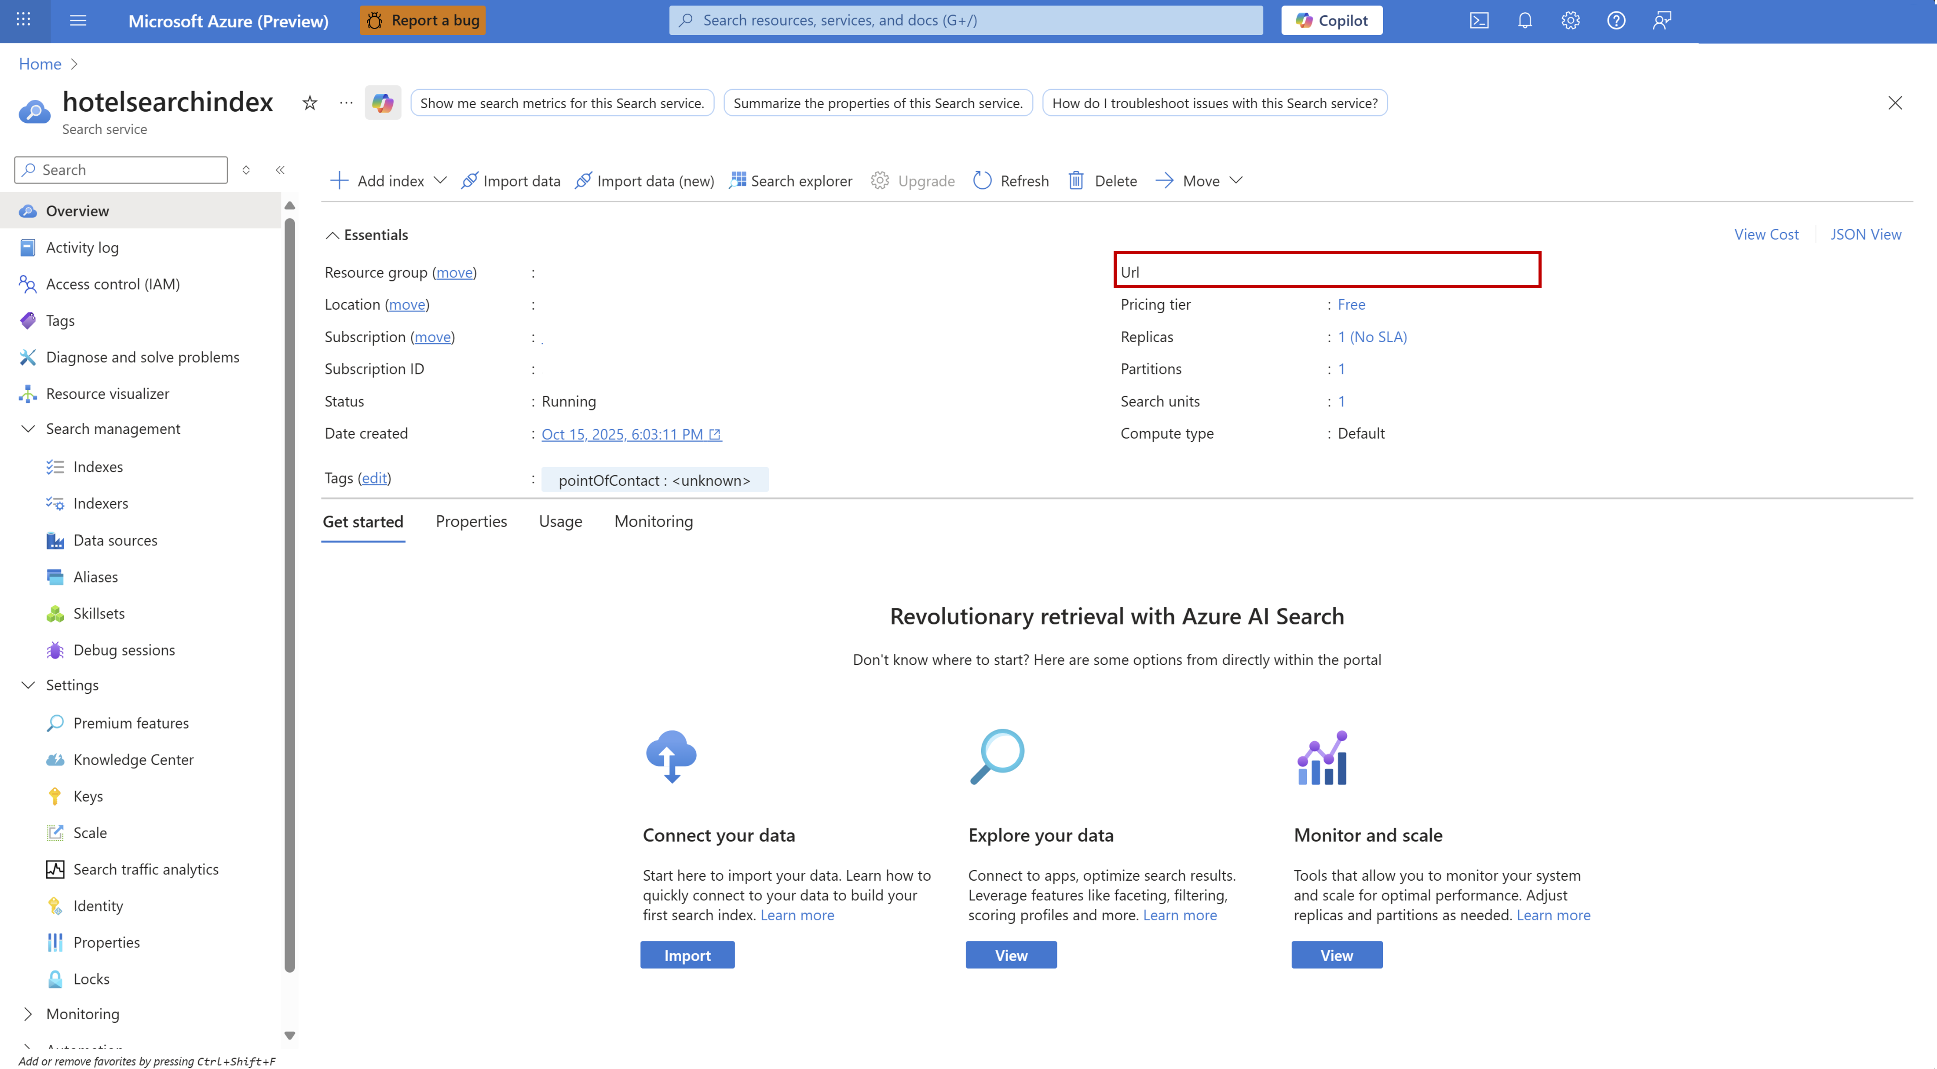1937x1069 pixels.
Task: Open the JSON View link
Action: [x=1866, y=235]
